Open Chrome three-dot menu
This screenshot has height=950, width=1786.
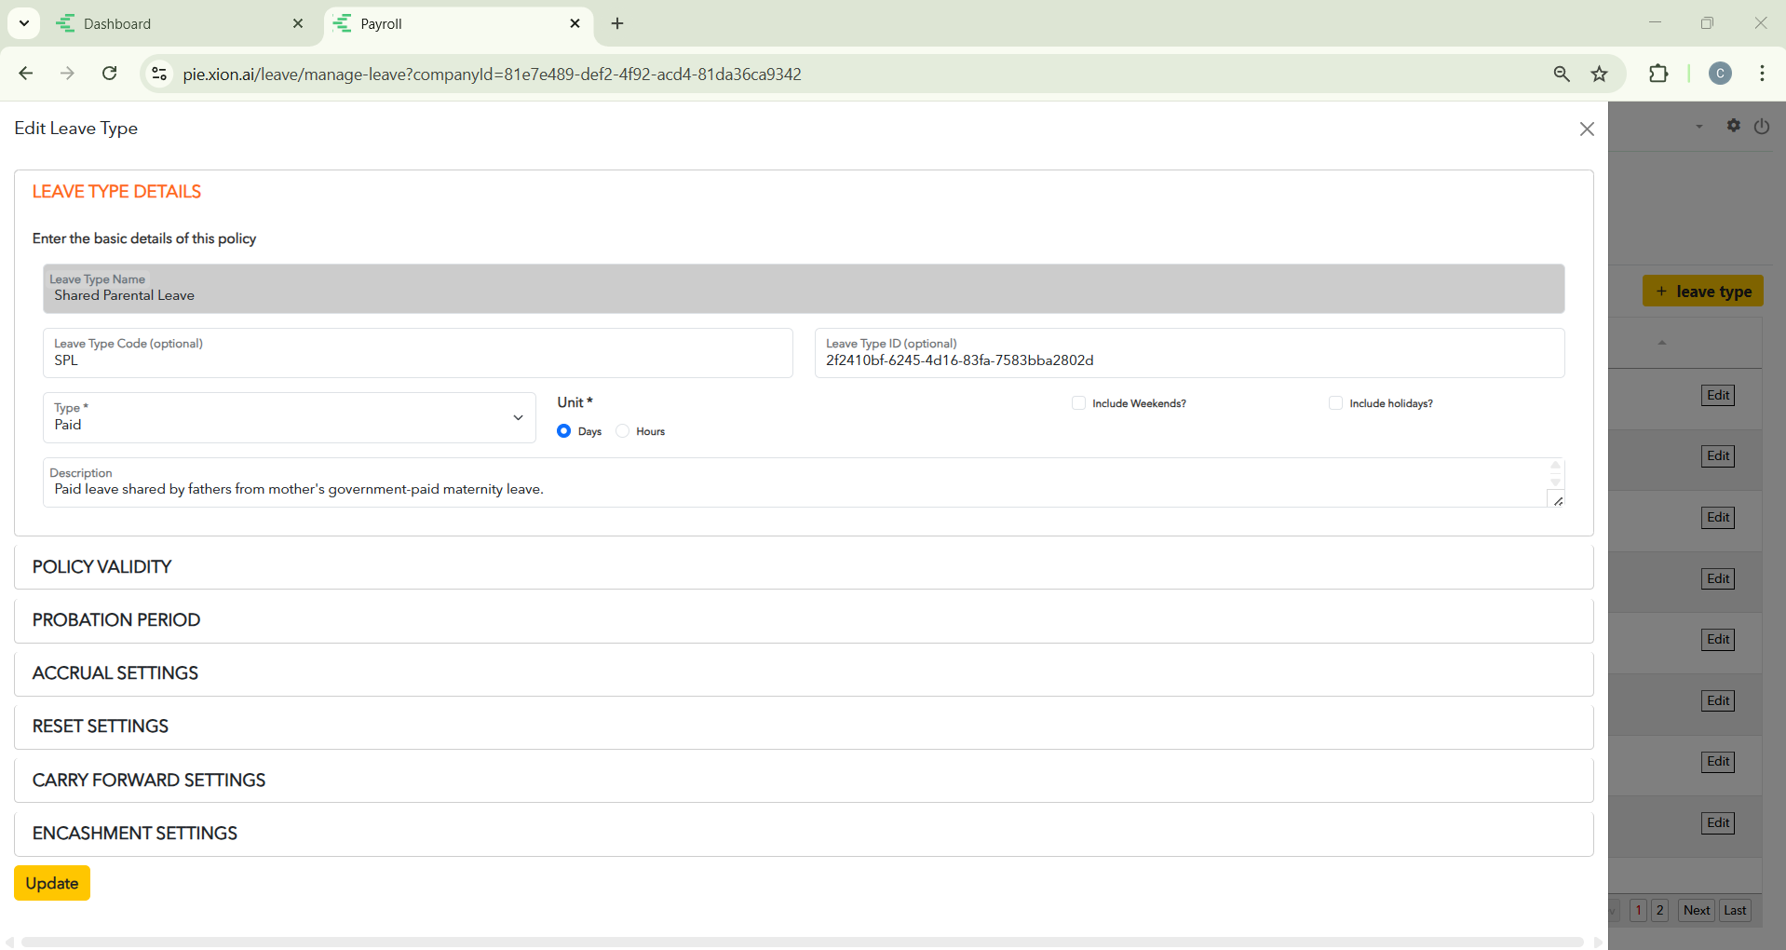pyautogui.click(x=1762, y=74)
